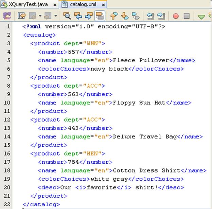Click line number 1 in the gutter
Image resolution: width=212 pixels, height=209 pixels.
click(8, 27)
